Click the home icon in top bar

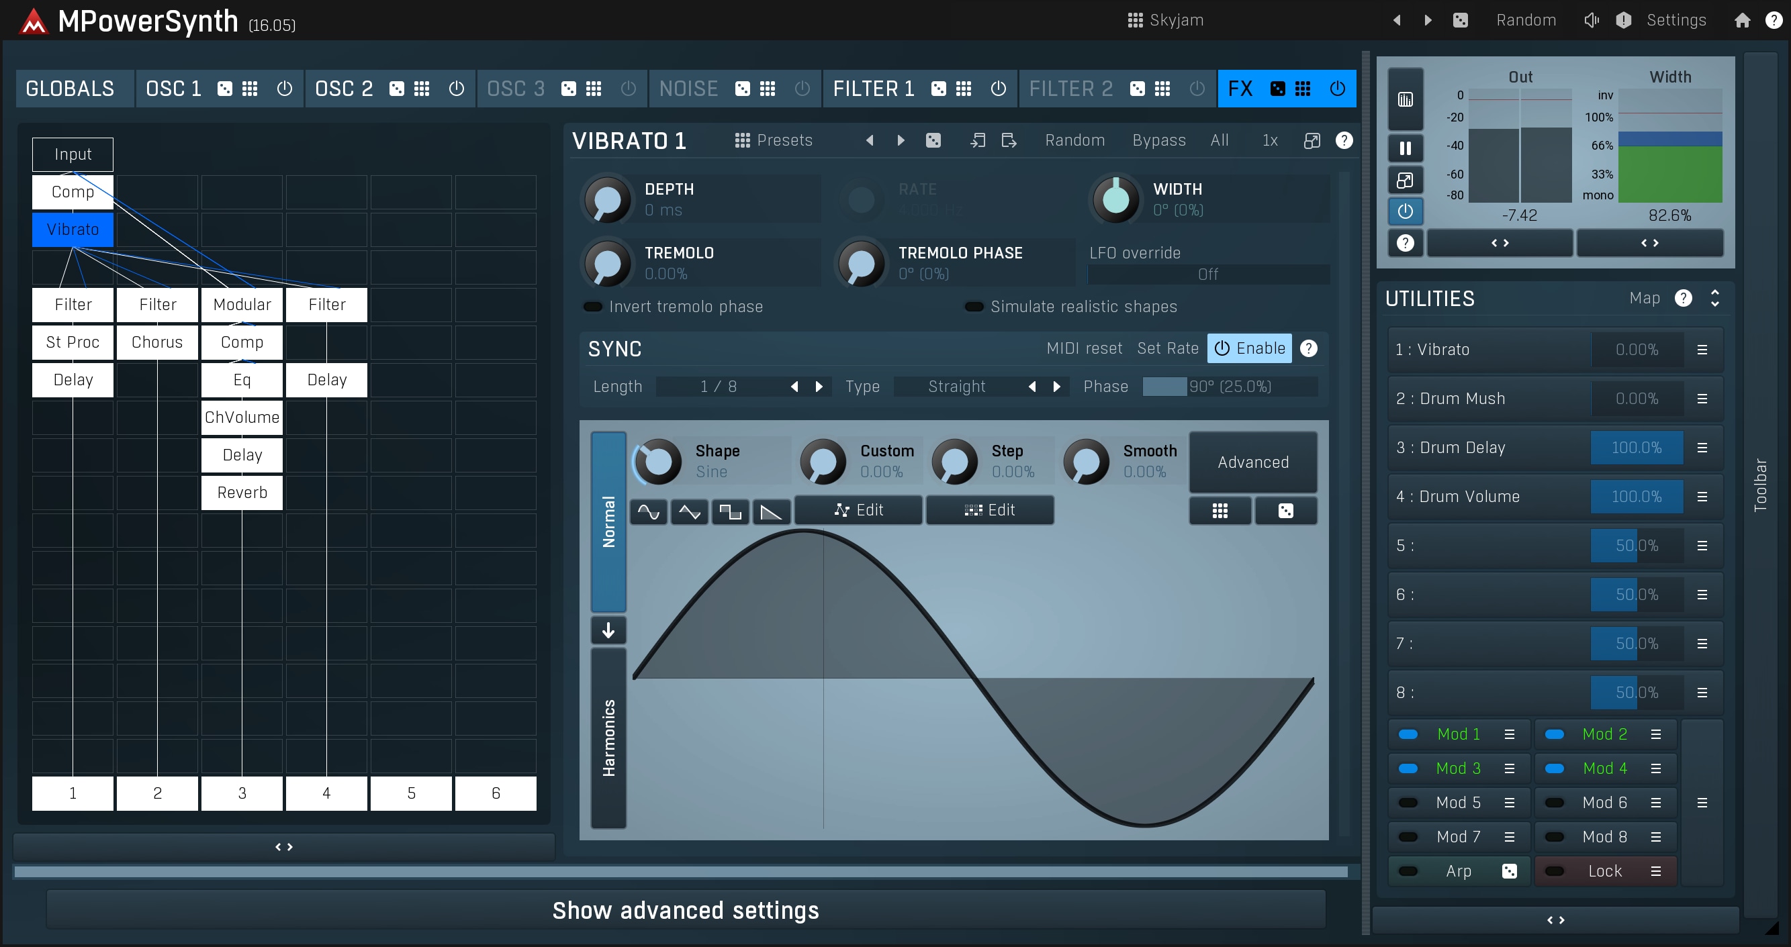(x=1741, y=20)
